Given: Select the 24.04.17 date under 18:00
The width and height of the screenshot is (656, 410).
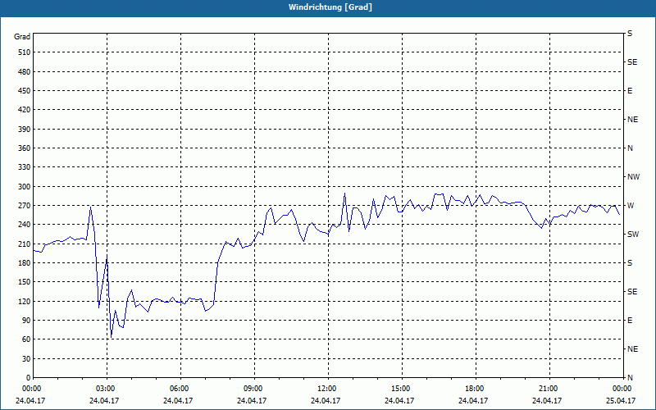Looking at the screenshot, I should point(473,401).
